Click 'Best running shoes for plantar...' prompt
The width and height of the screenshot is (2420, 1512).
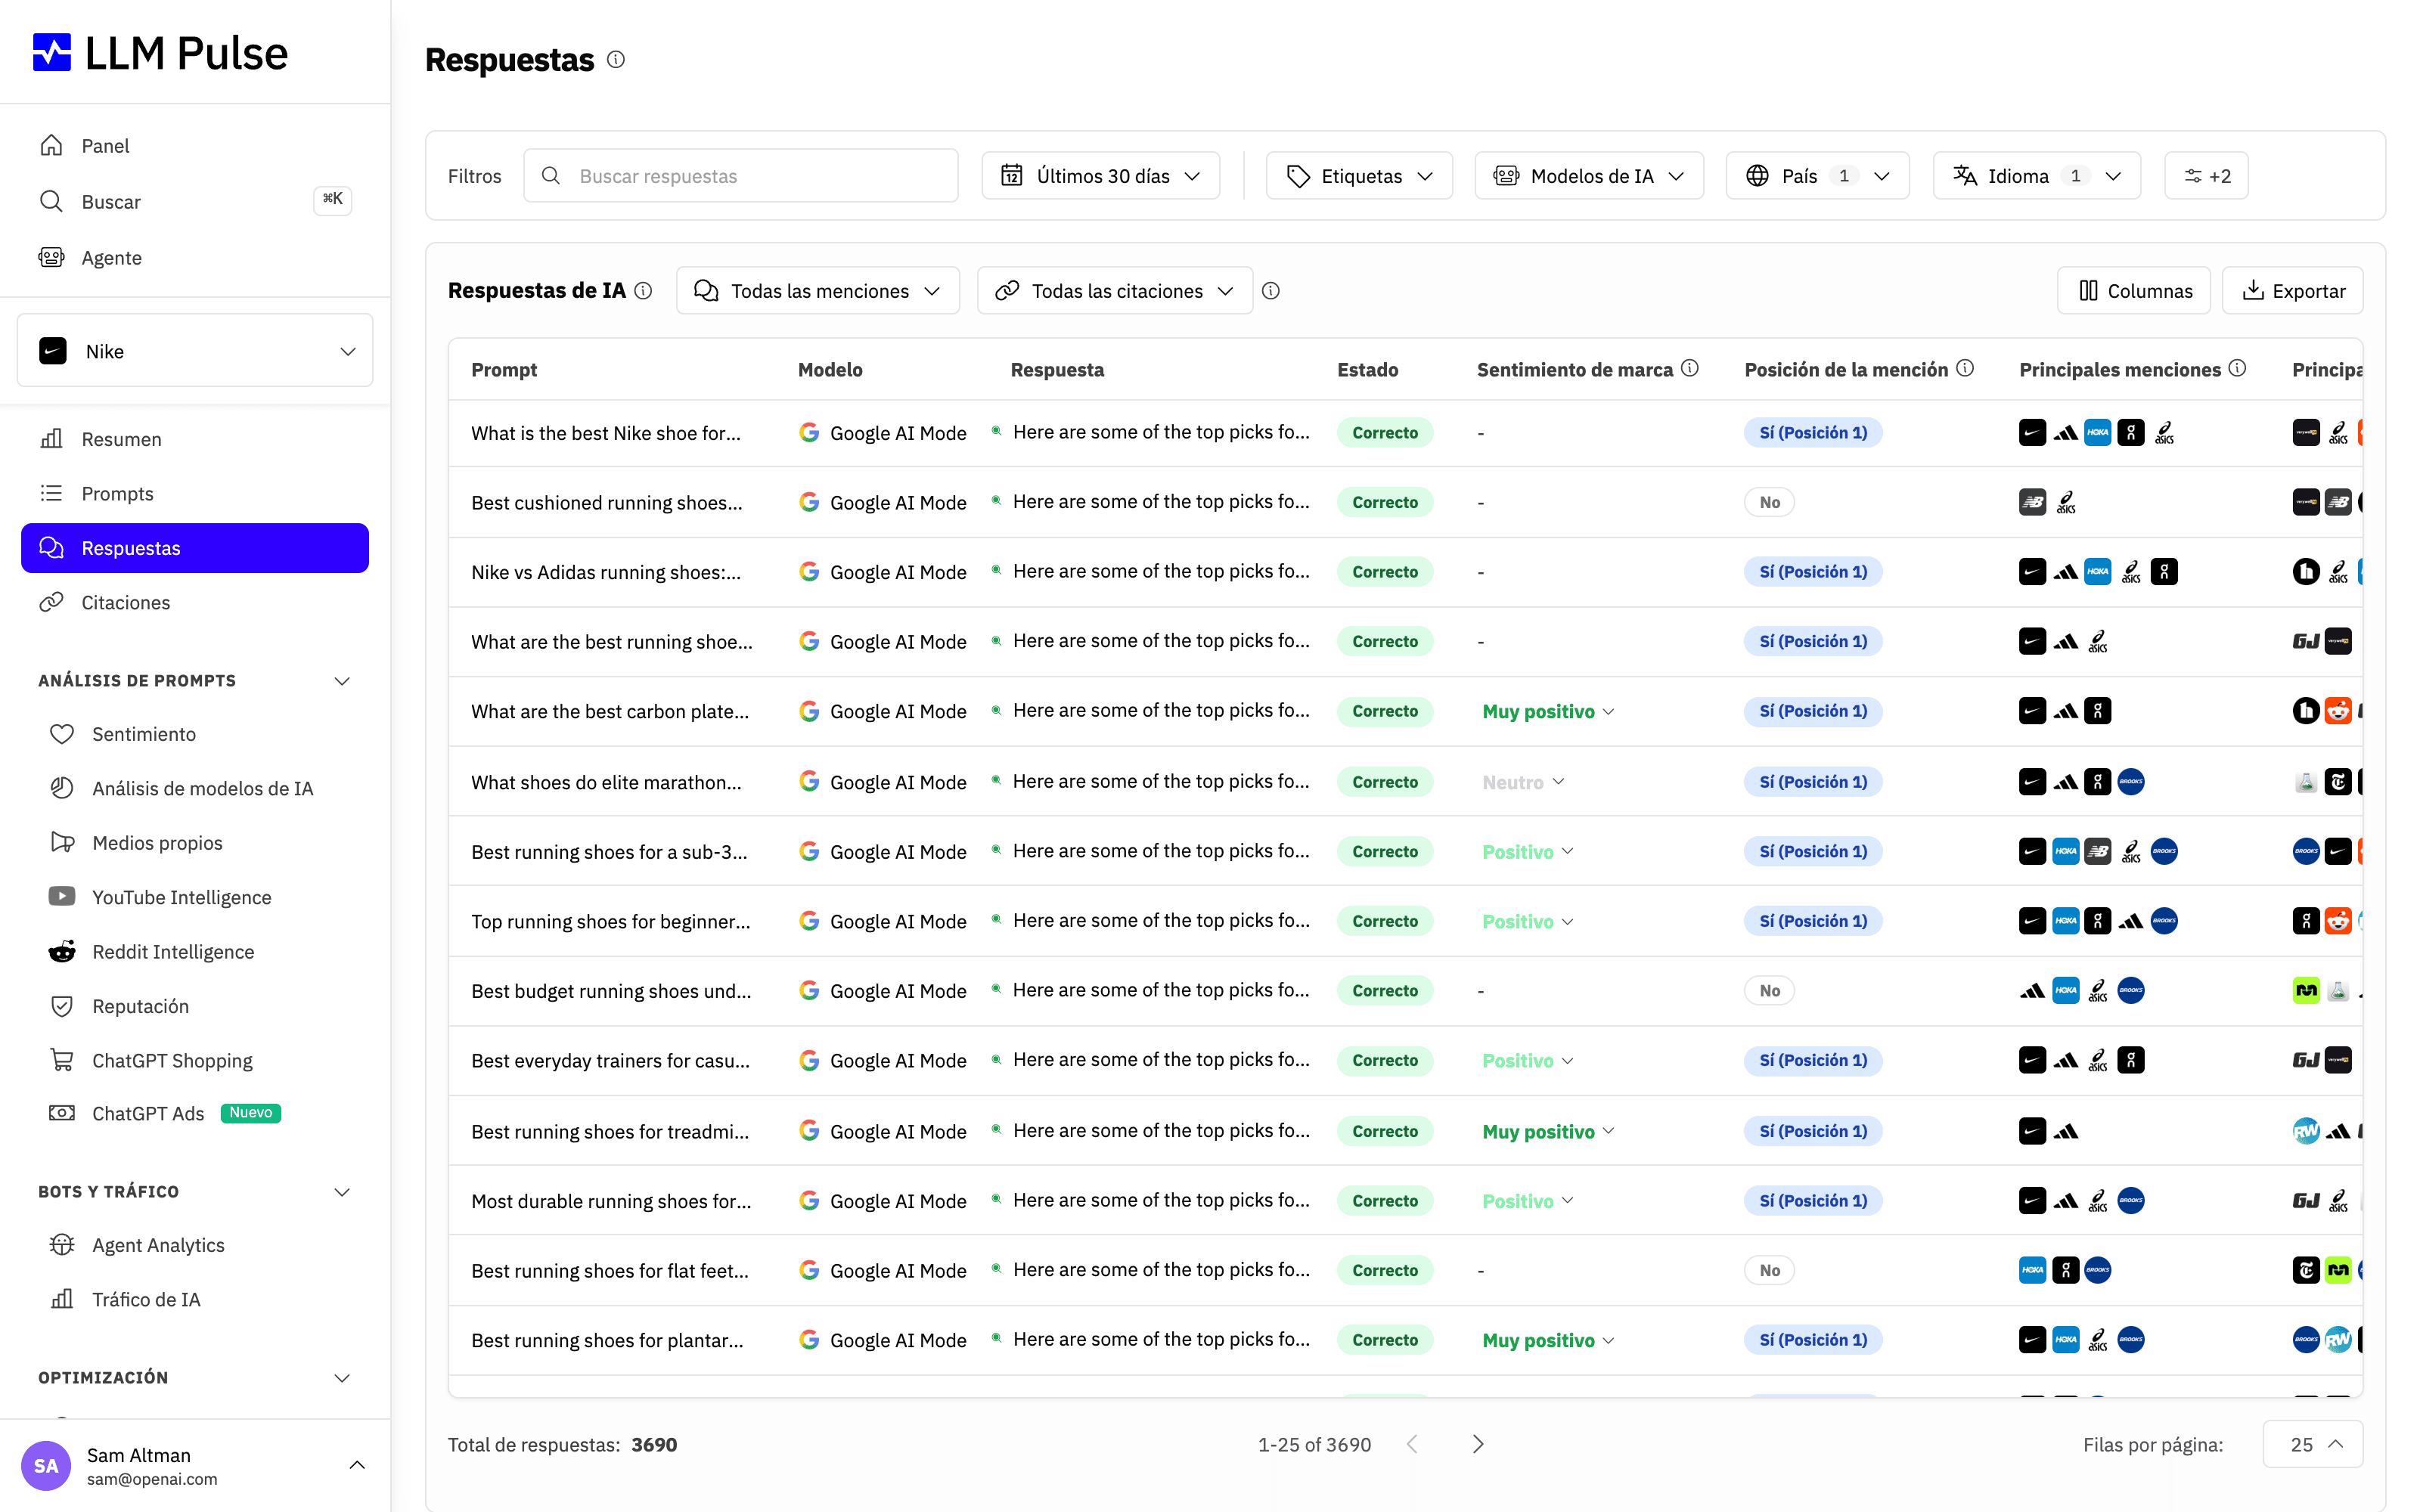(607, 1340)
